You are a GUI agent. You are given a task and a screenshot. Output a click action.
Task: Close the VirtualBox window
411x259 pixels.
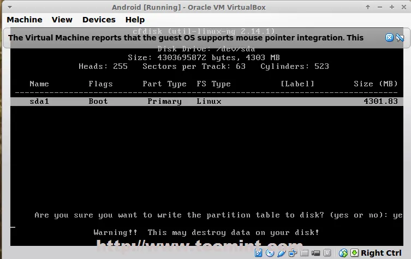[x=404, y=7]
